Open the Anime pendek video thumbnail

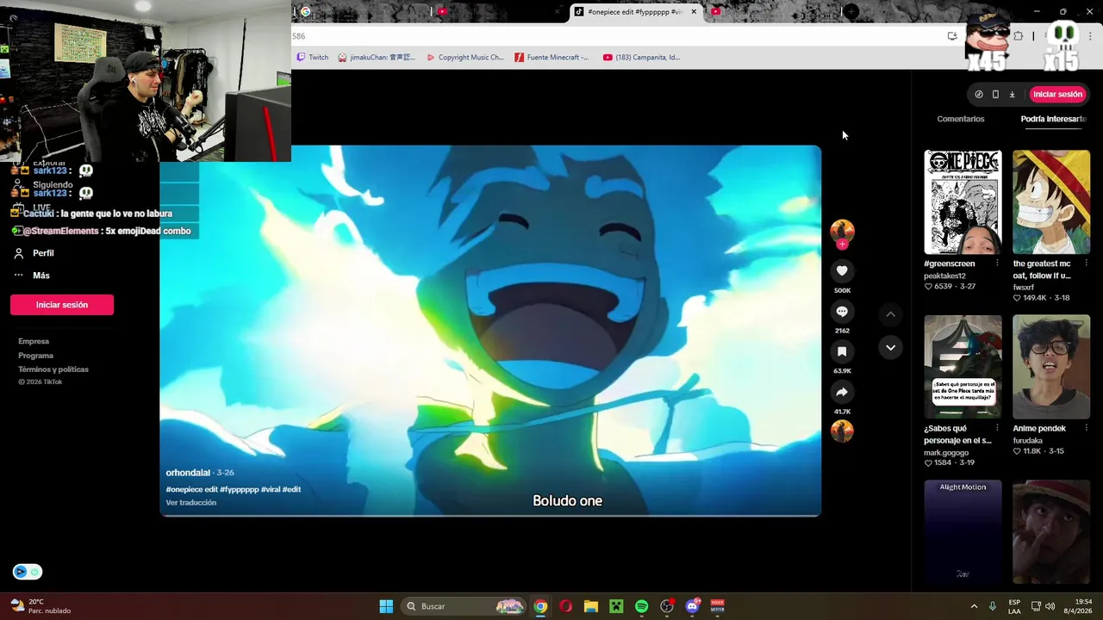(1051, 367)
